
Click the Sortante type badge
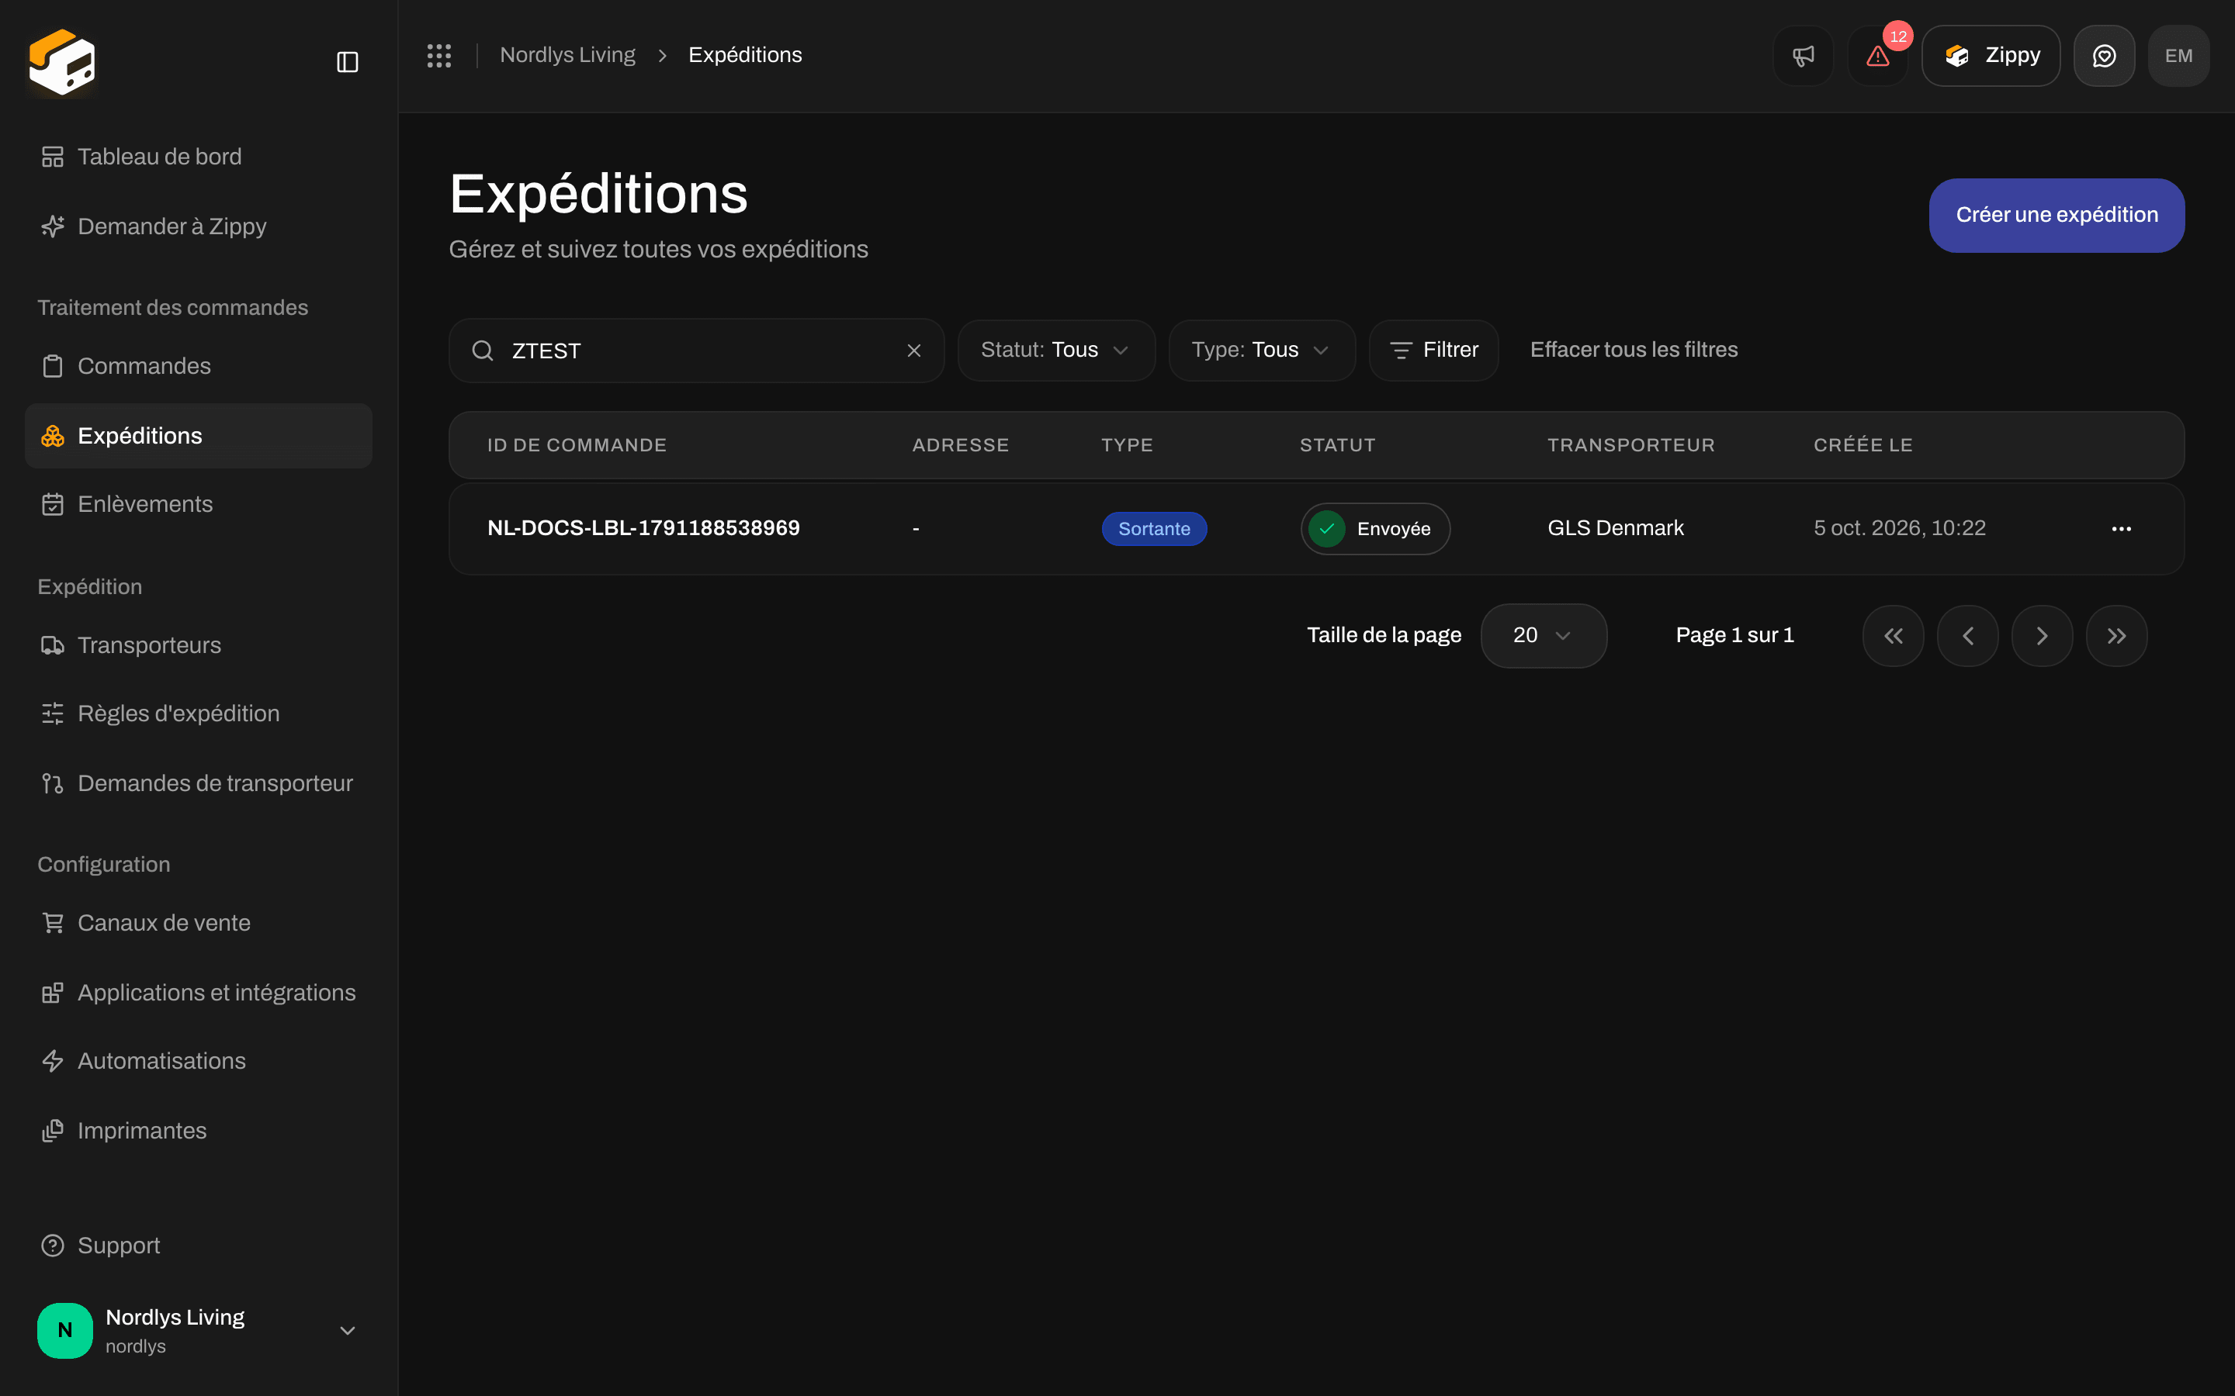(1153, 529)
